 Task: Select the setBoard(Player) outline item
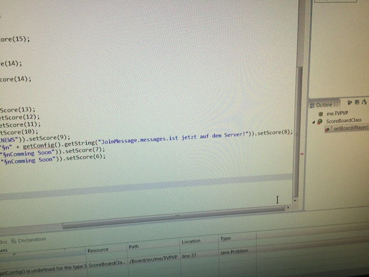[346, 128]
